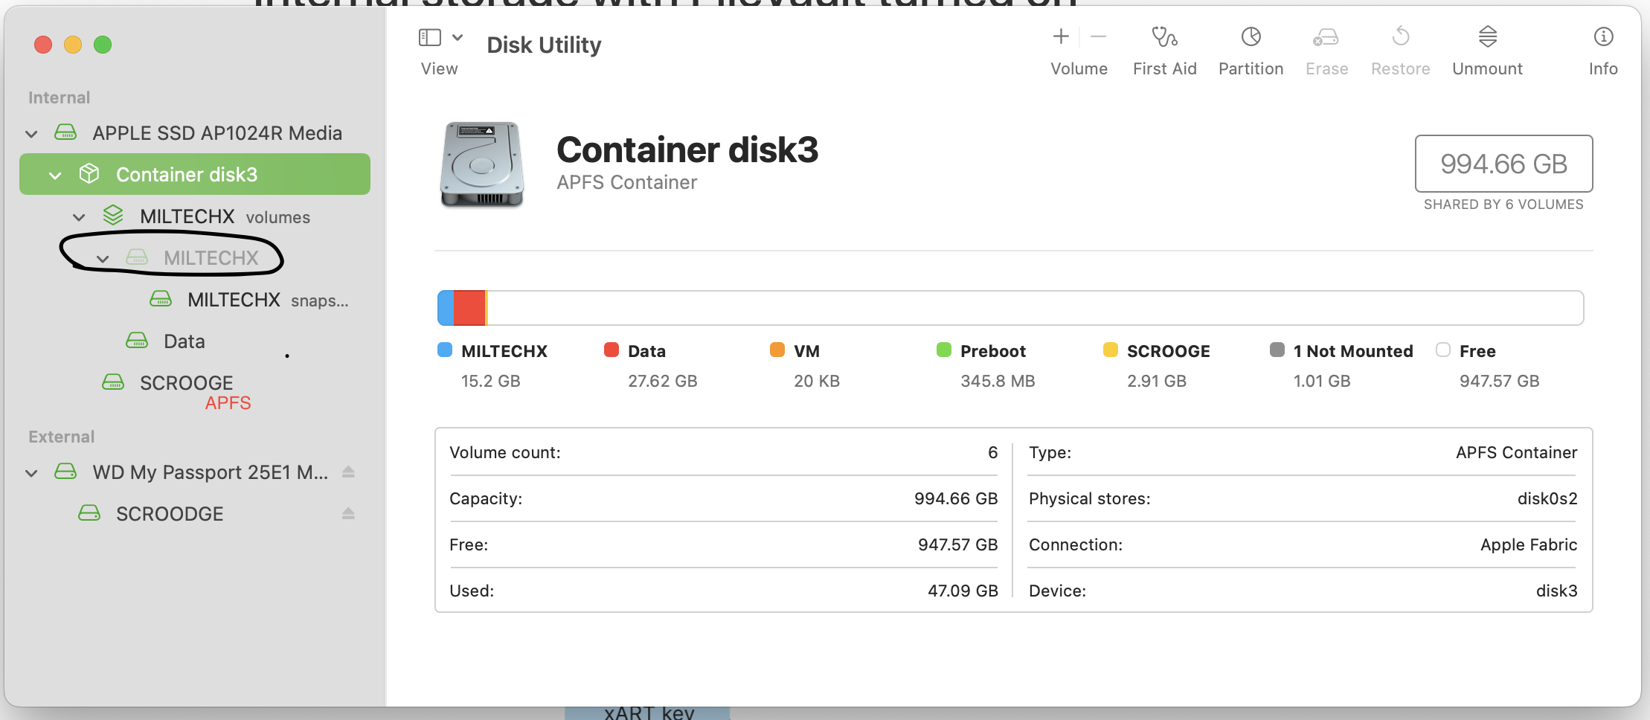Eject the WD My Passport drive
The image size is (1650, 720).
click(x=348, y=472)
